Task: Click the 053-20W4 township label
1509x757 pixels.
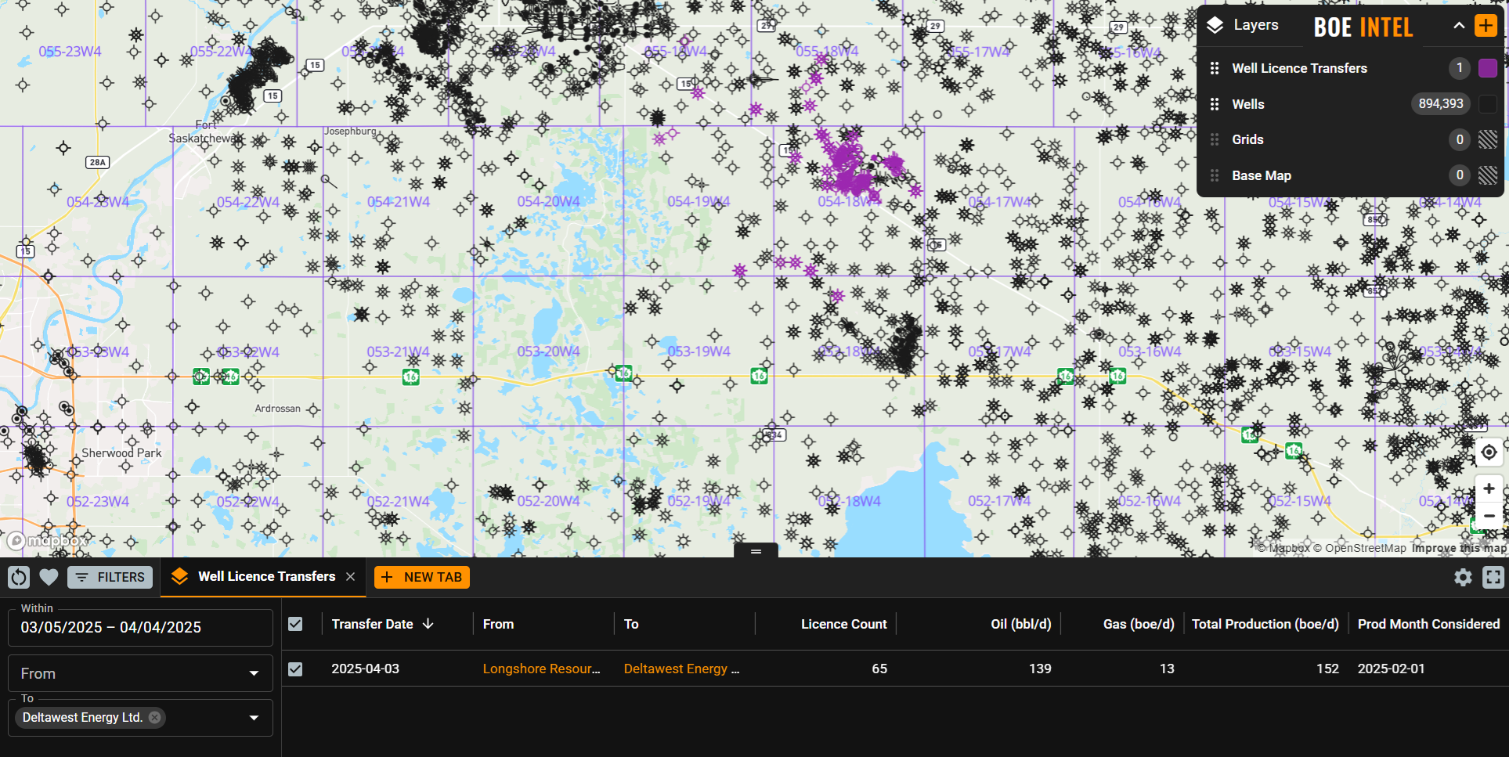Action: click(x=548, y=351)
